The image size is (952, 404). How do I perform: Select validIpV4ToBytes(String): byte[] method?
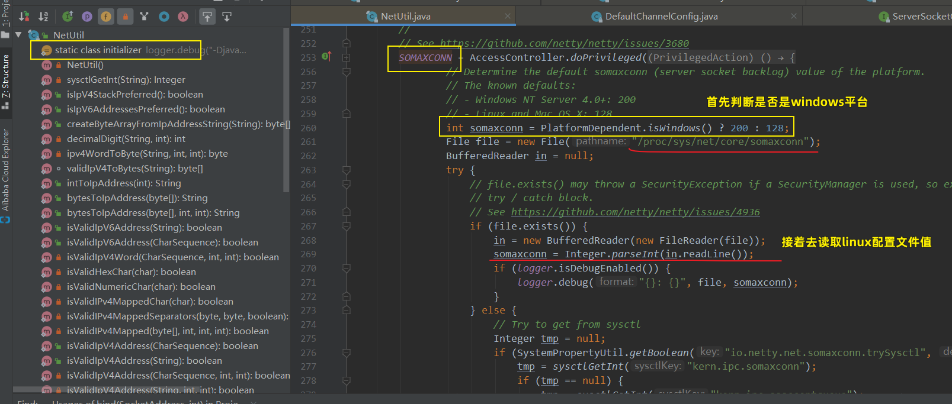pos(134,169)
